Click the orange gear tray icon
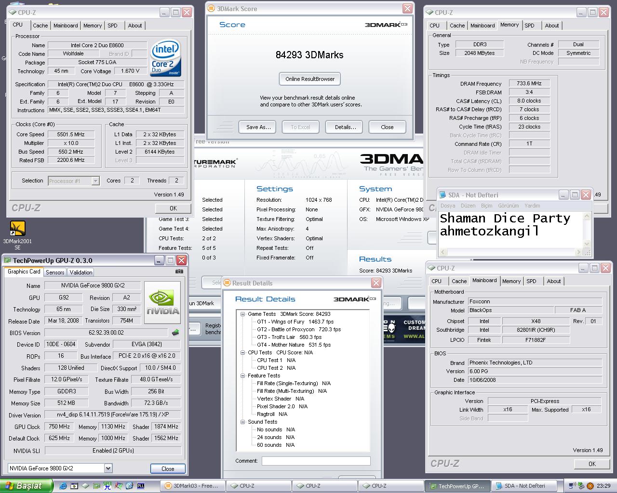The image size is (617, 493). (589, 486)
